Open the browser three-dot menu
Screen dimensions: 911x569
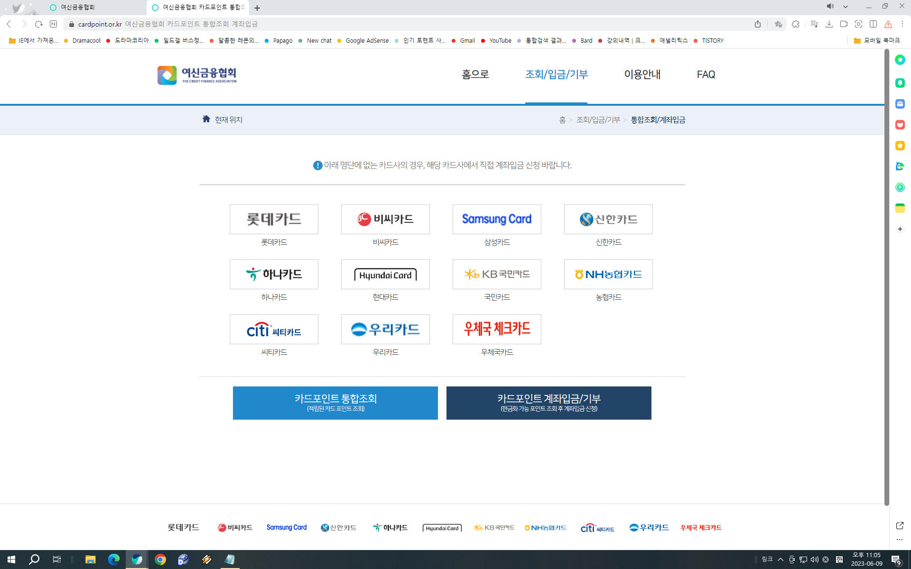click(x=902, y=24)
